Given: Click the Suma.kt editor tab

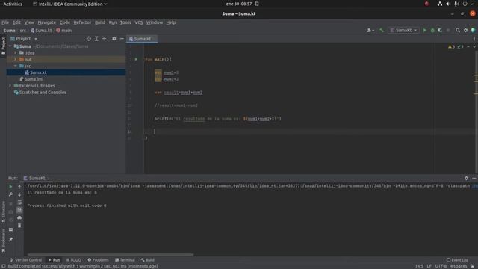Looking at the screenshot, I should click(x=142, y=39).
